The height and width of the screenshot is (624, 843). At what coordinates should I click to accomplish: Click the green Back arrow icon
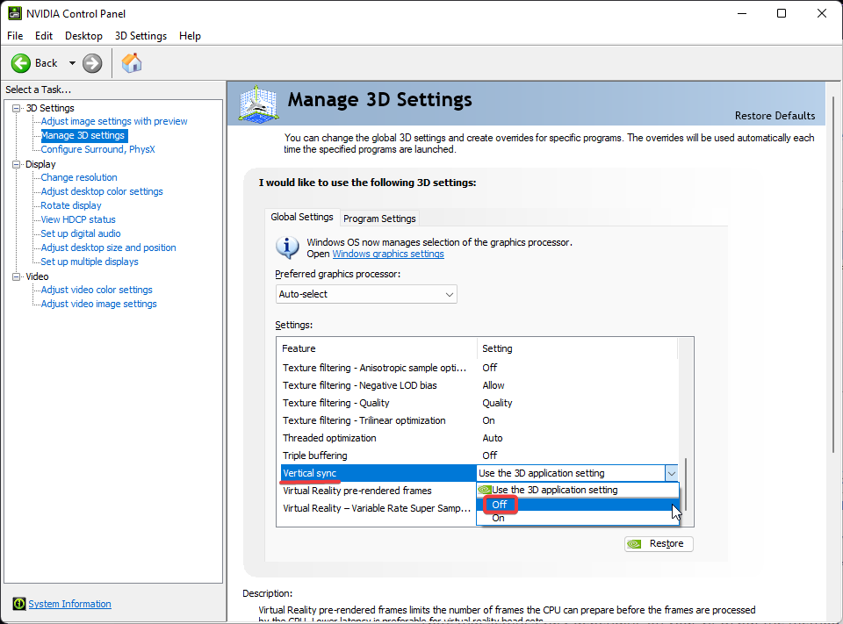click(x=21, y=63)
